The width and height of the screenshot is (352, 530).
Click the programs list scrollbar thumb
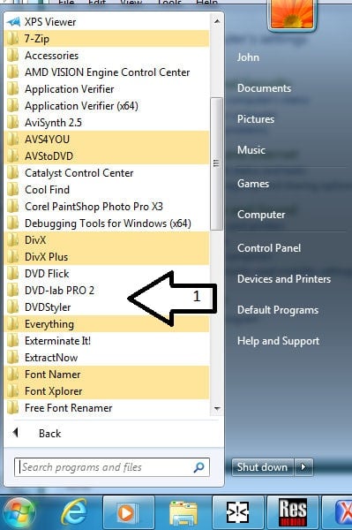click(216, 163)
